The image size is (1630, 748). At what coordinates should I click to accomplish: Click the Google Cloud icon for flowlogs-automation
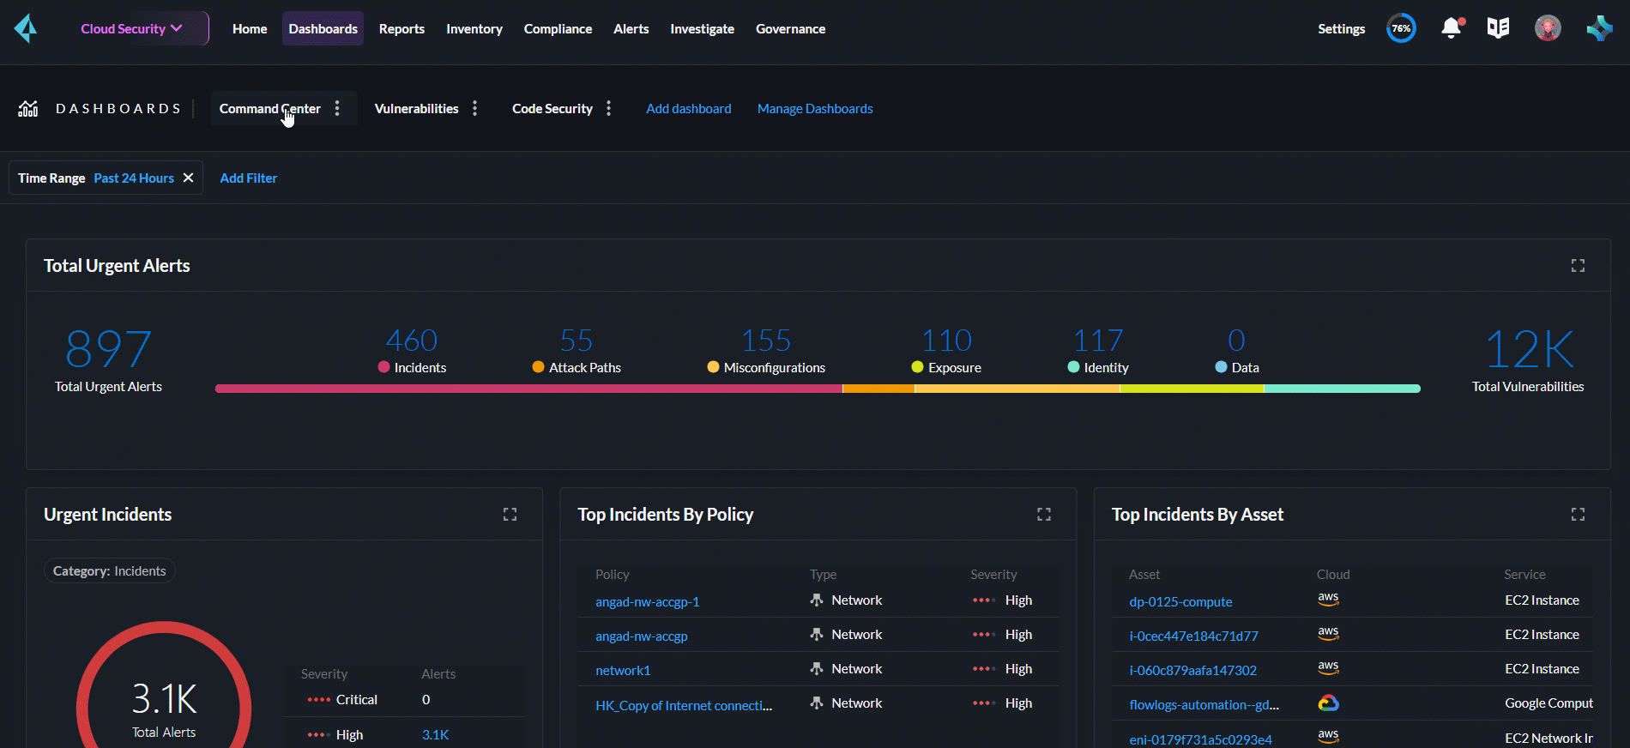[1328, 703]
